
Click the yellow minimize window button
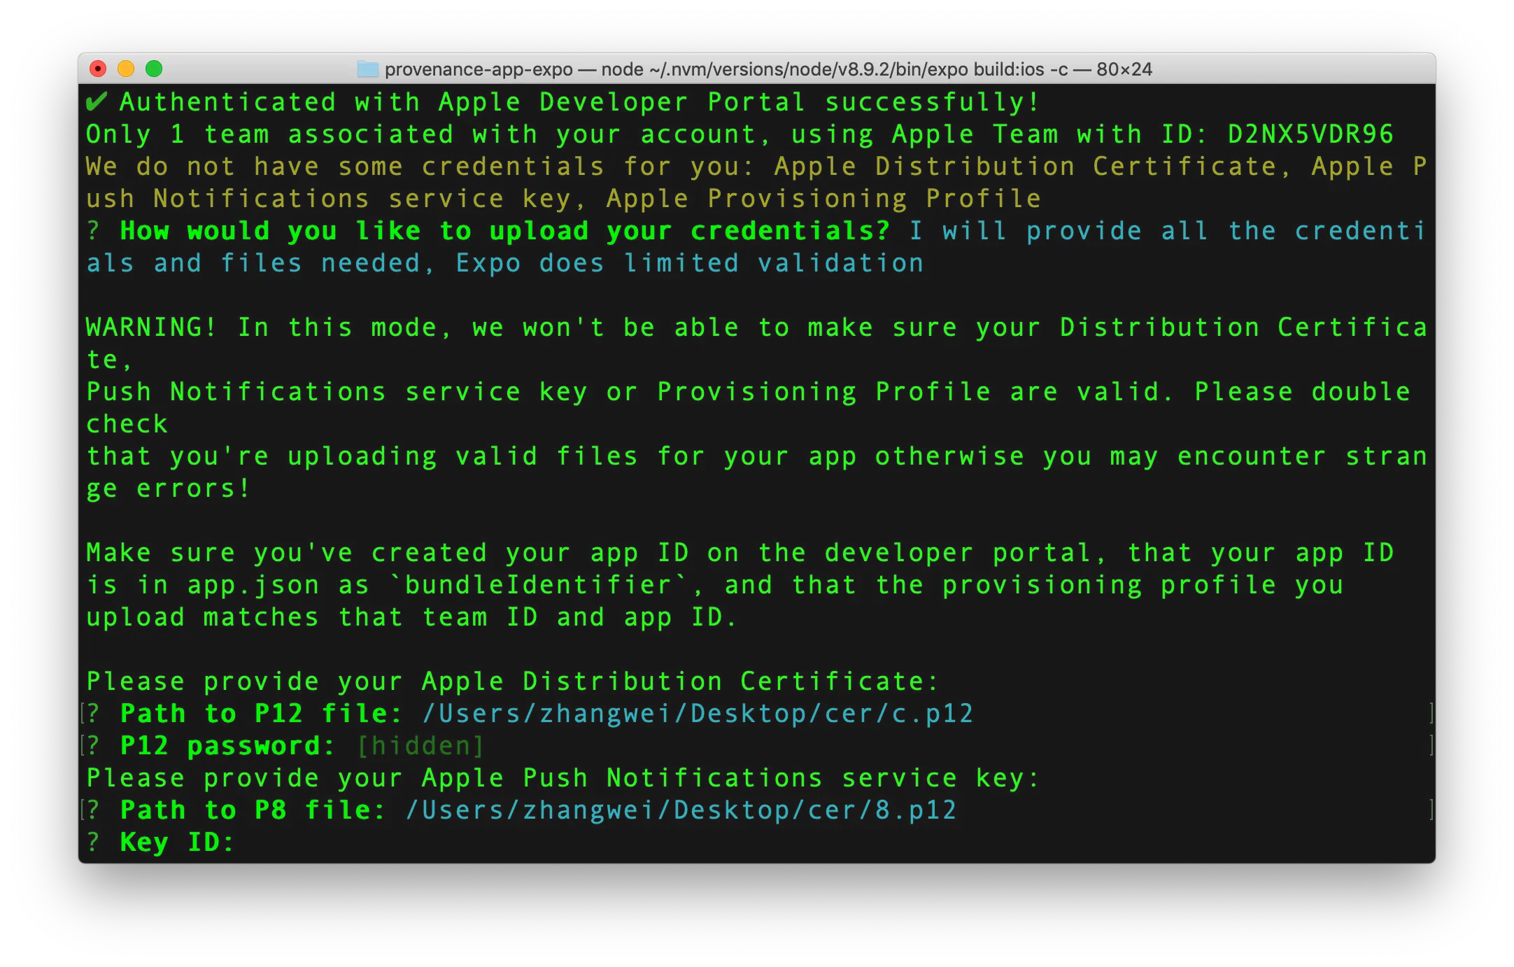(126, 69)
